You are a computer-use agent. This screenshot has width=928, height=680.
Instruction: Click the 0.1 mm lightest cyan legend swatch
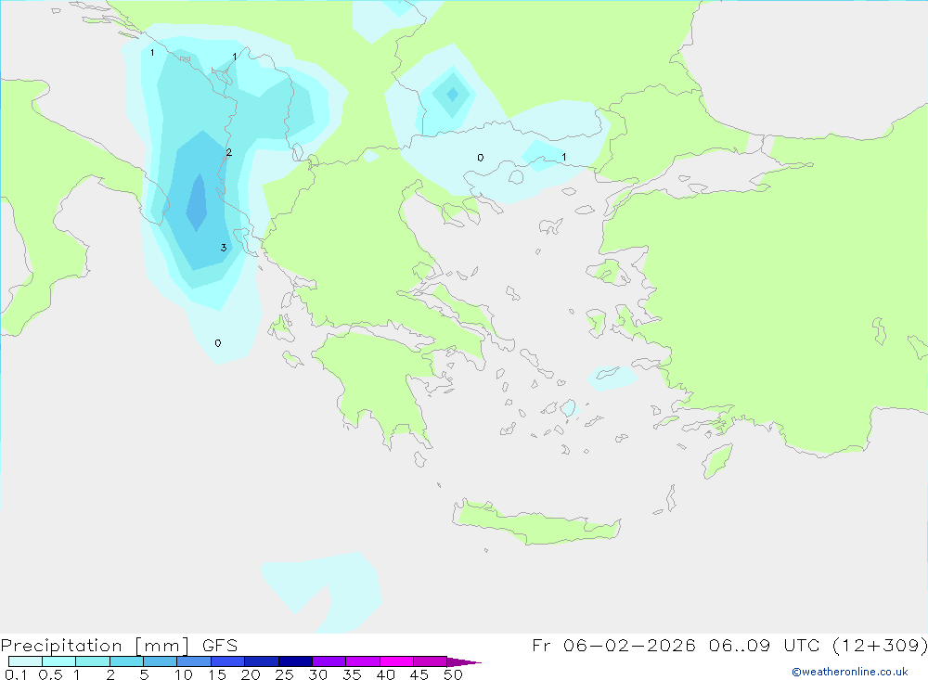click(x=25, y=661)
